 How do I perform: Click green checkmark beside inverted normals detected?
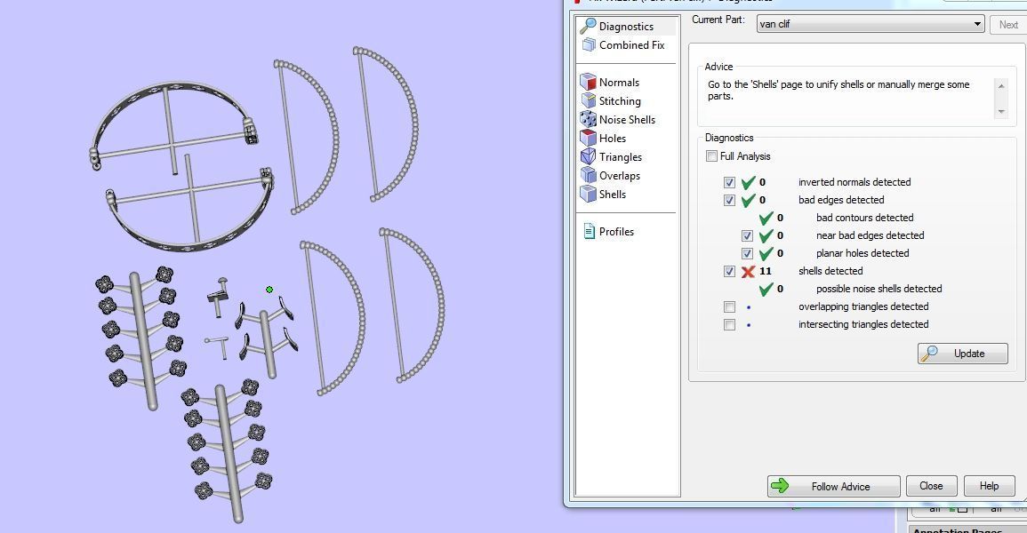(x=748, y=182)
